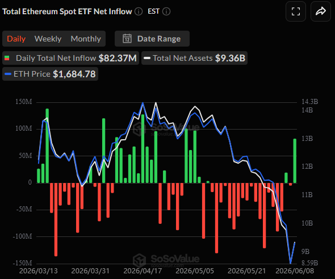The width and height of the screenshot is (335, 279).
Task: Click calendar icon in Date Range button
Action: point(127,39)
